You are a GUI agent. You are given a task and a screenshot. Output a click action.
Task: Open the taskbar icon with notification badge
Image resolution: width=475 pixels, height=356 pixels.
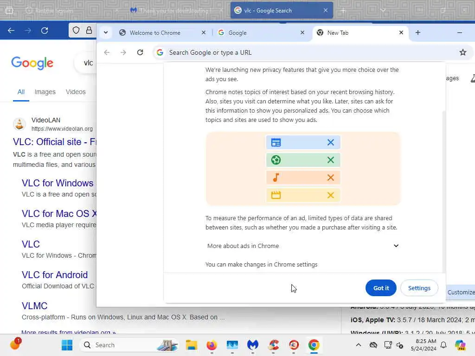pyautogui.click(x=15, y=344)
